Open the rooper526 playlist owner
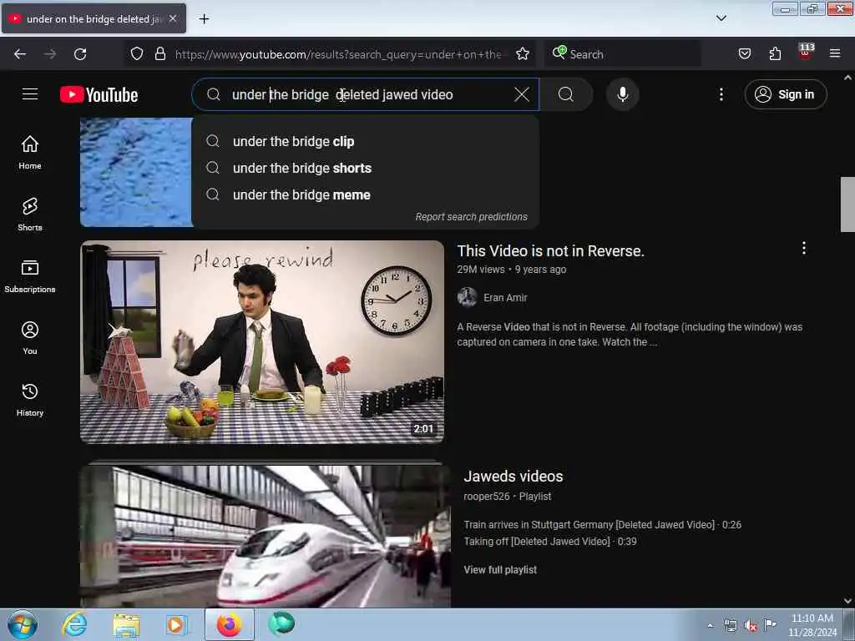This screenshot has height=641, width=855. point(487,497)
